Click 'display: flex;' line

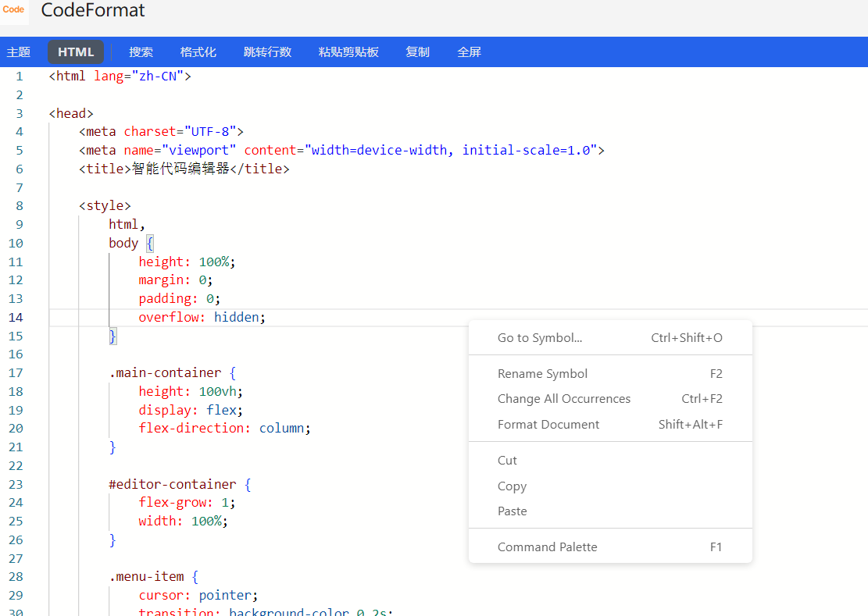(191, 411)
